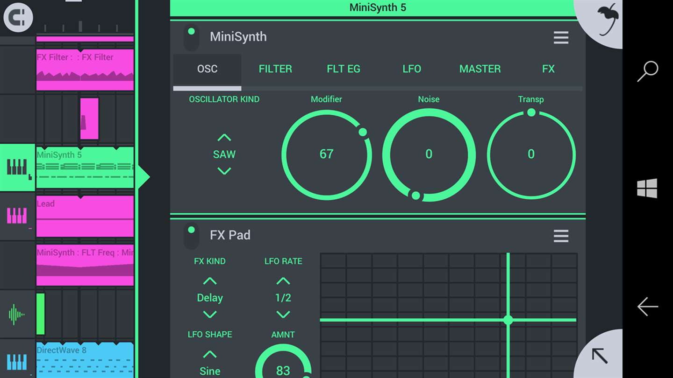Click the up chevron above Sine
Viewport: 673px width, 378px height.
pyautogui.click(x=210, y=354)
